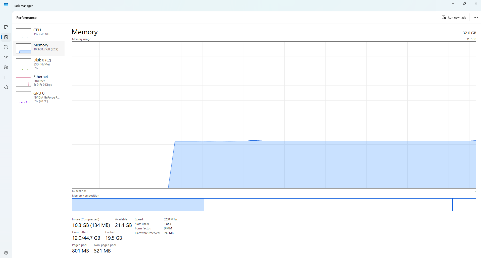Select CPU in performance list

click(39, 33)
